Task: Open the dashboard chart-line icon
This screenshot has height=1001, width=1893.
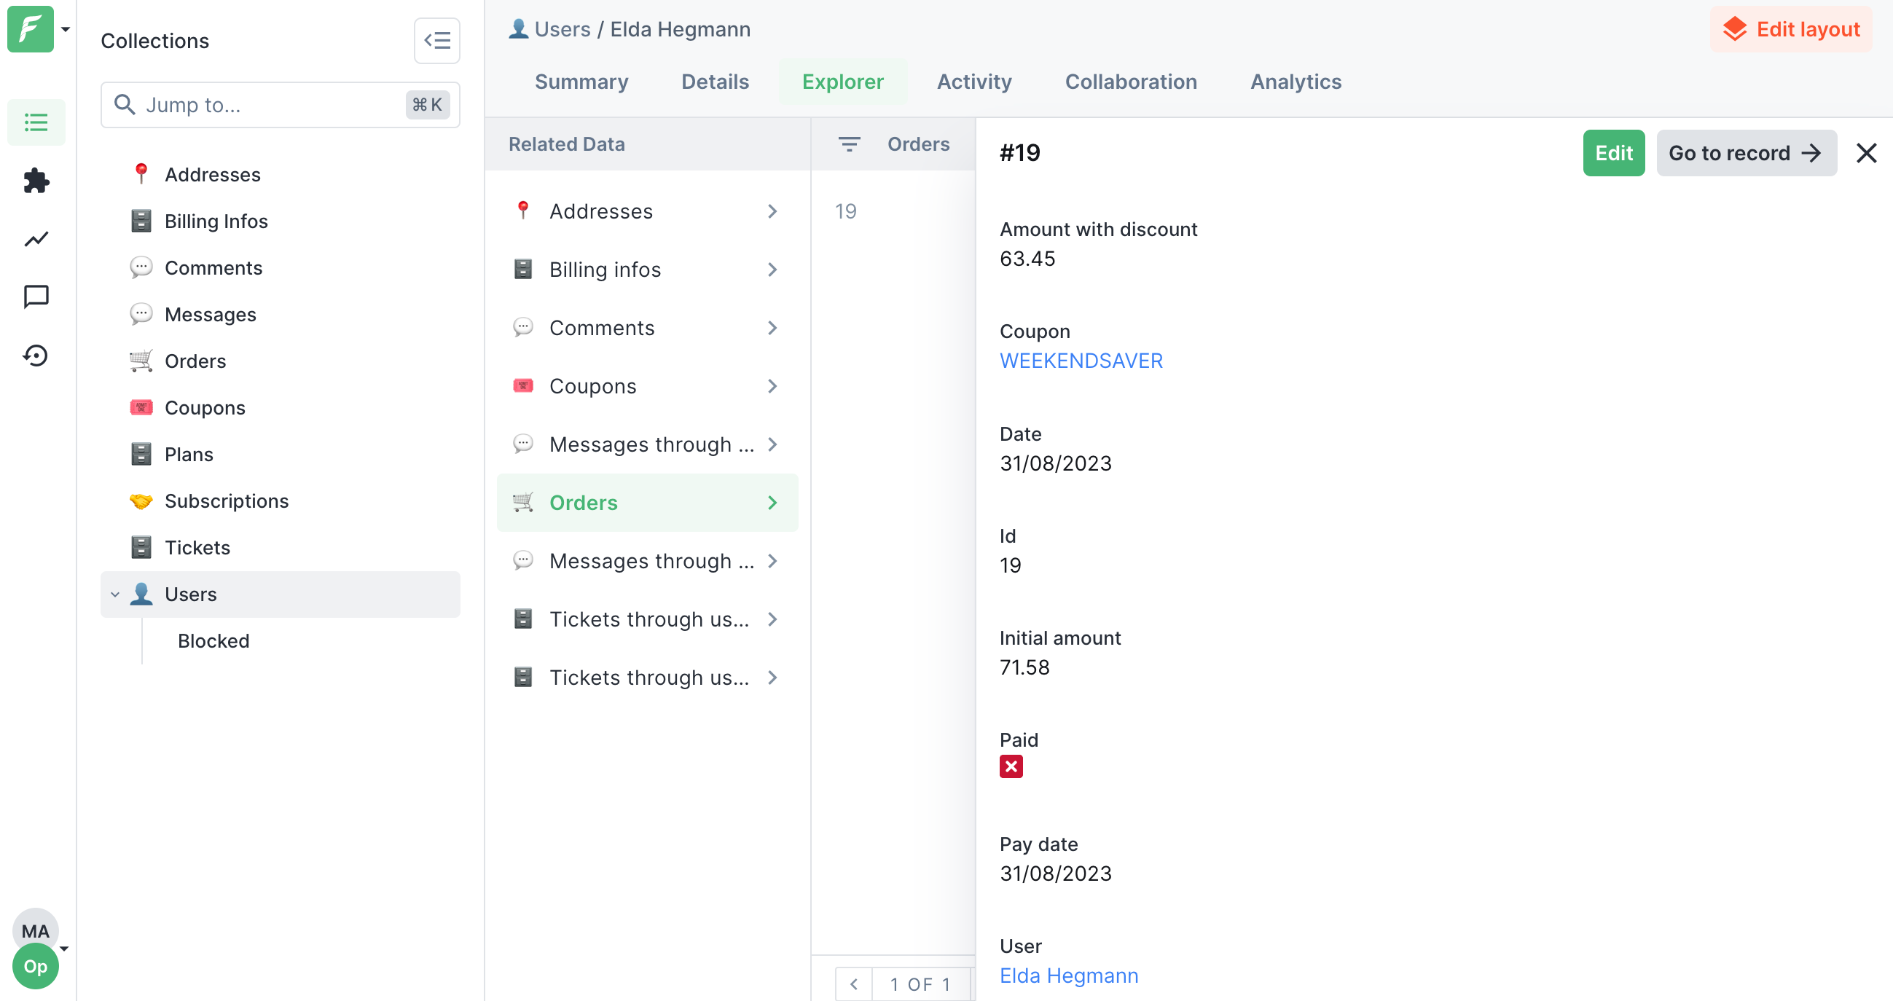Action: [x=36, y=239]
